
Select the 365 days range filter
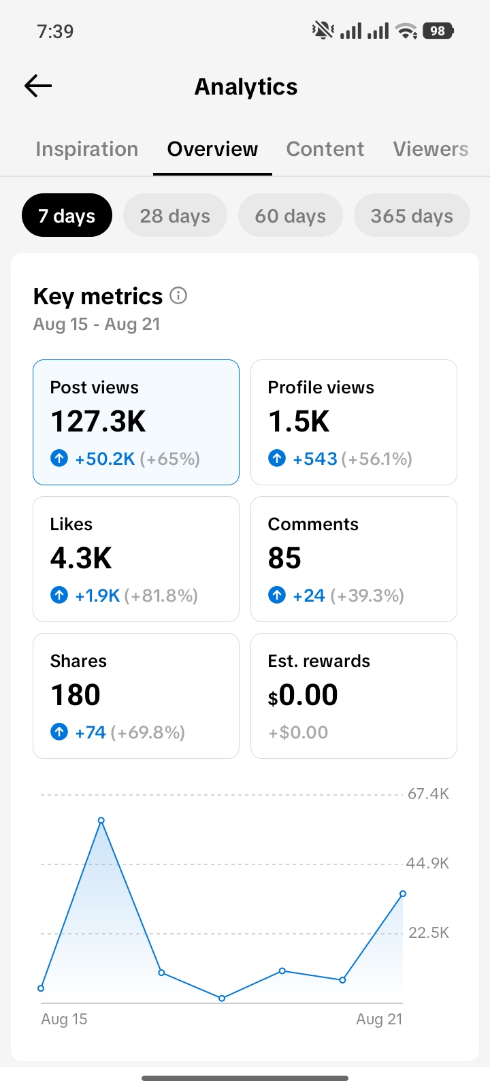(x=412, y=215)
